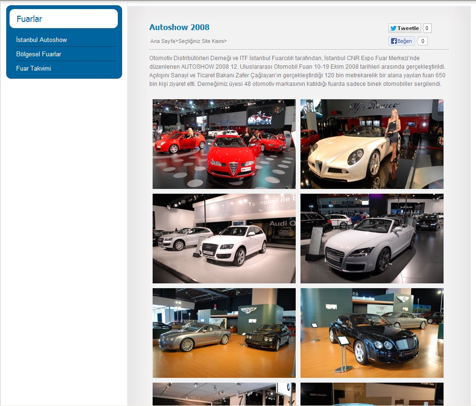Click the Facebook like count bubble
Image resolution: width=476 pixels, height=406 pixels.
point(423,41)
